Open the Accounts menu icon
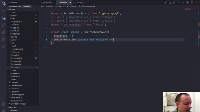This screenshot has height=112, width=200. [3, 104]
